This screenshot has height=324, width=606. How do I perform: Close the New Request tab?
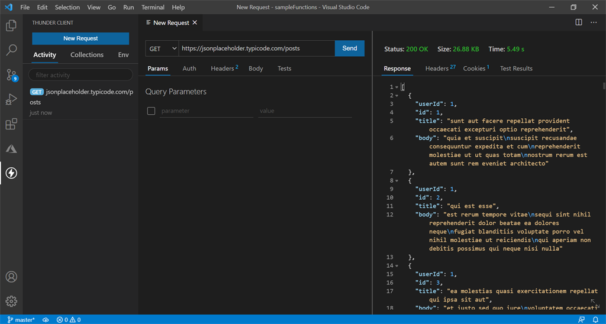(195, 22)
